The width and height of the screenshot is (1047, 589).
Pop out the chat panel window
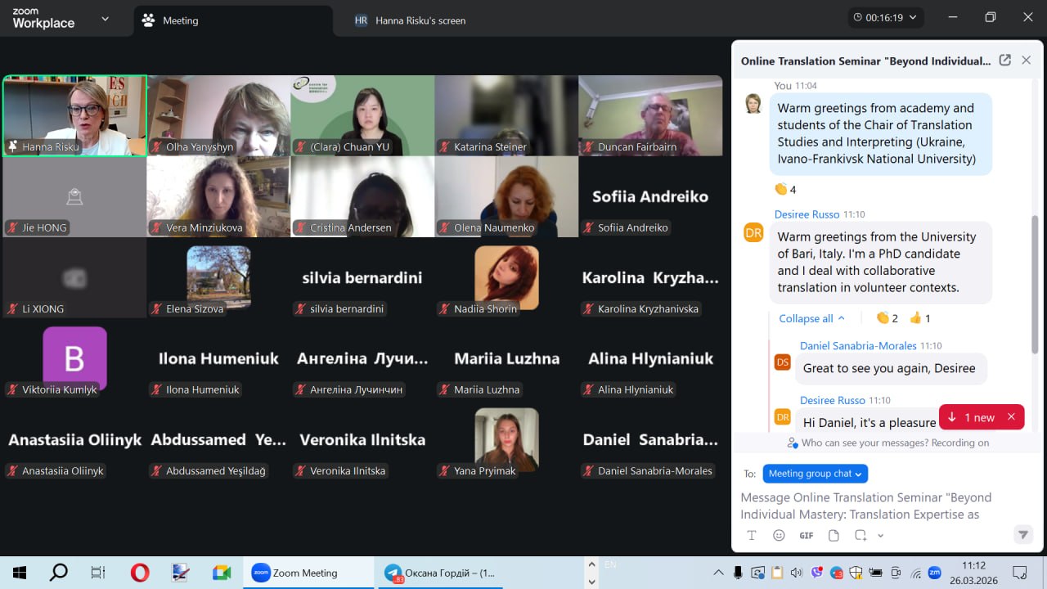coord(1004,61)
